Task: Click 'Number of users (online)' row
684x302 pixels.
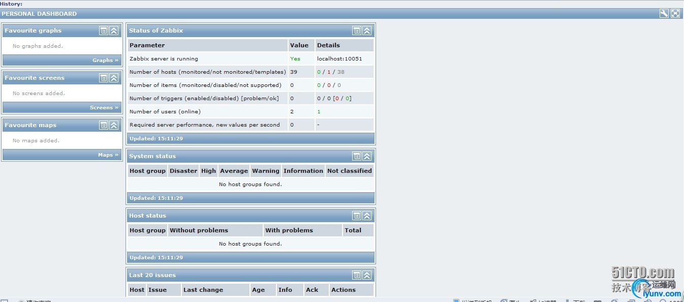Action: coord(165,111)
